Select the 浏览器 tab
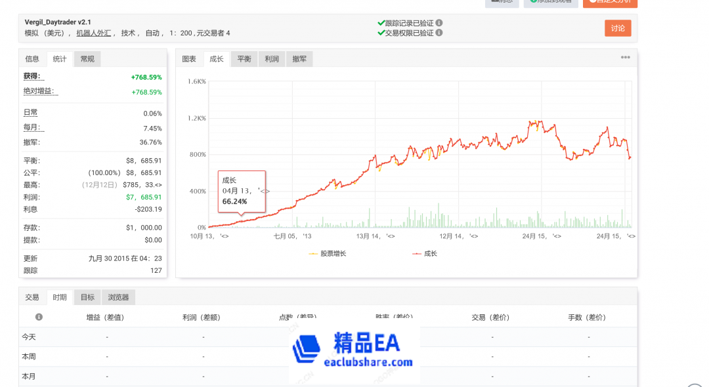The image size is (709, 387). click(118, 297)
